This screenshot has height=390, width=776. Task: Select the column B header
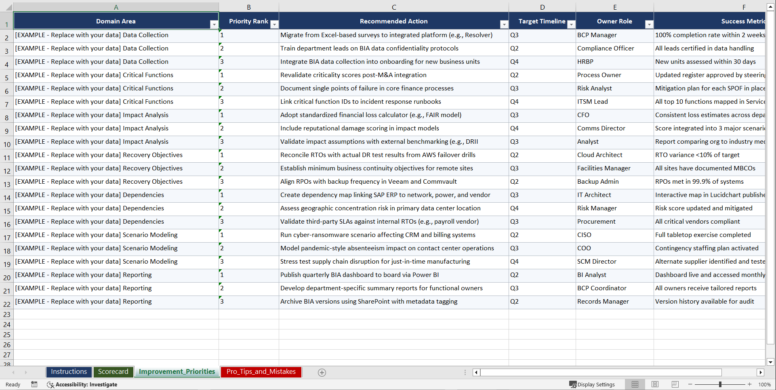pos(248,7)
